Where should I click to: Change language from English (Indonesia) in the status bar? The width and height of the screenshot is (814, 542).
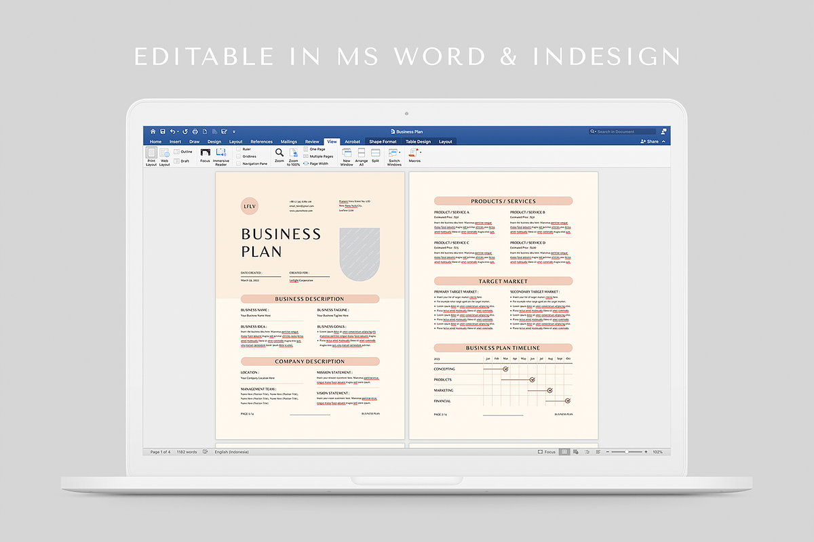tap(231, 452)
